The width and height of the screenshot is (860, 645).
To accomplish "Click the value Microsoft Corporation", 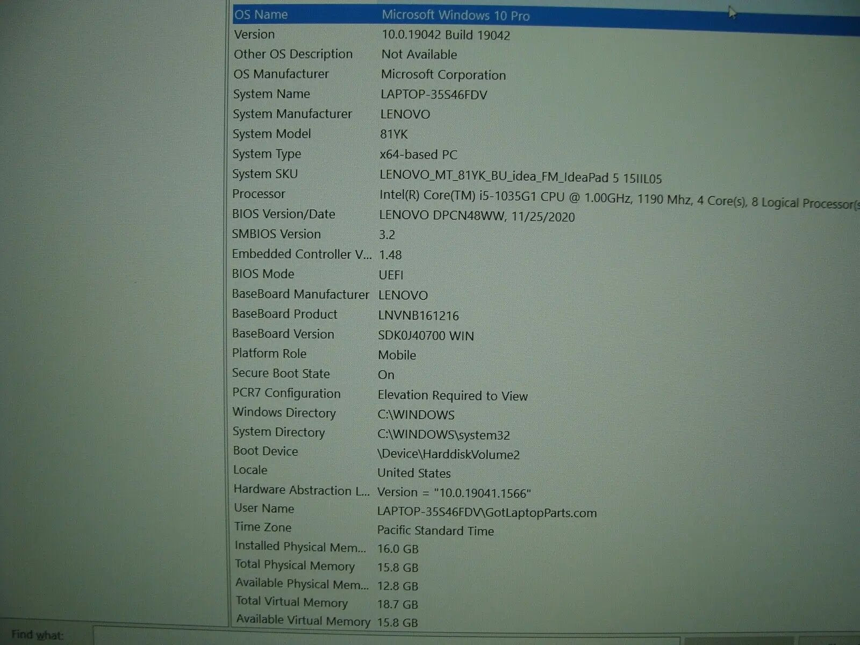I will 443,75.
